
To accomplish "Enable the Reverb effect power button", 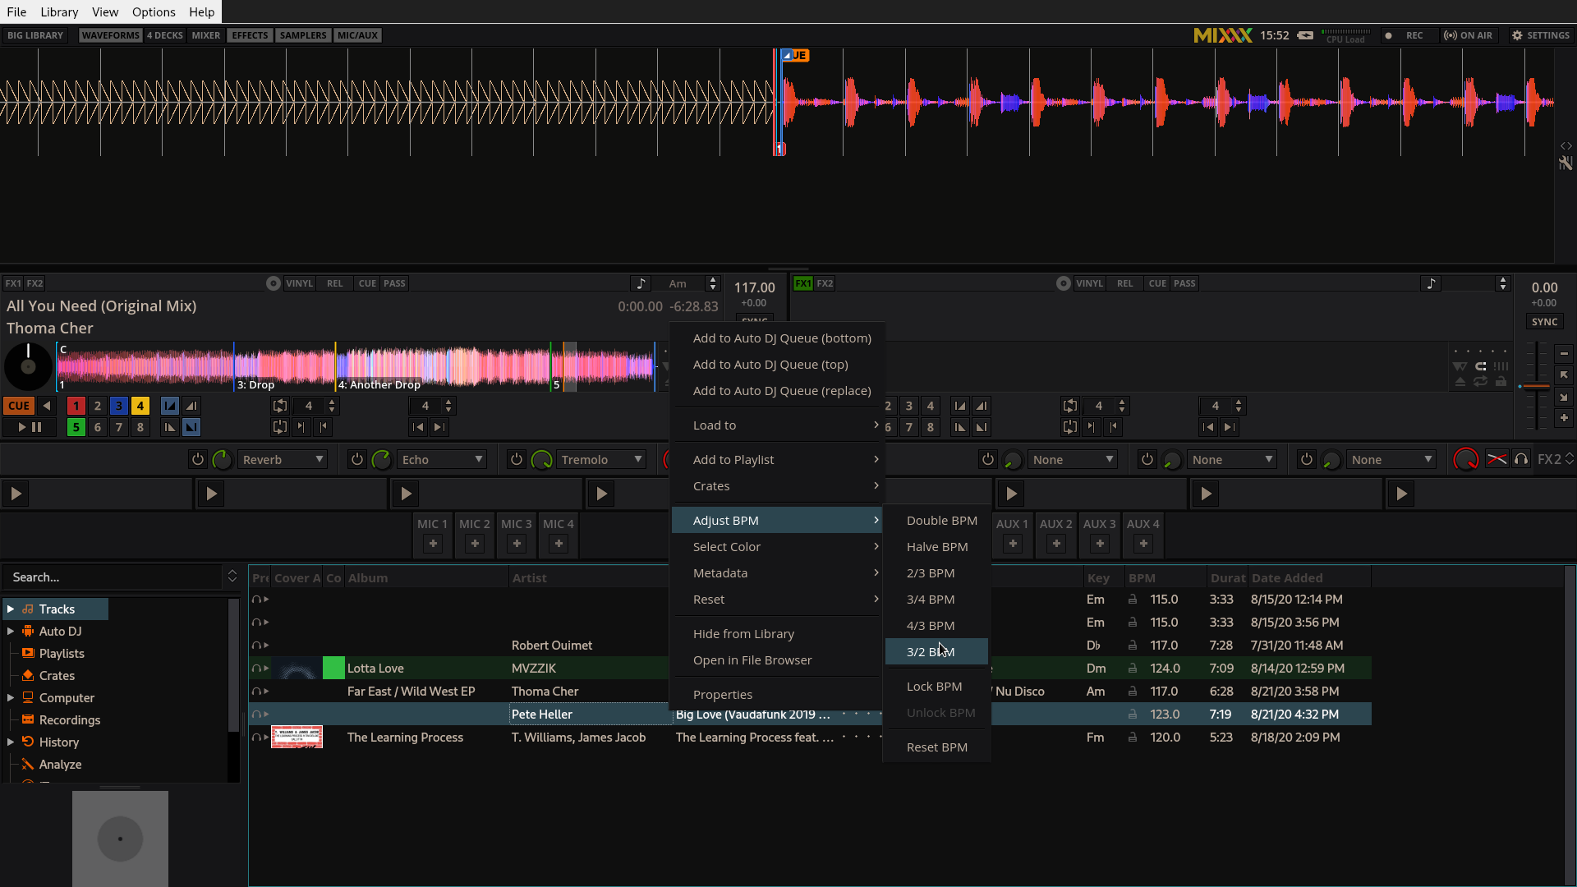I will pos(197,460).
